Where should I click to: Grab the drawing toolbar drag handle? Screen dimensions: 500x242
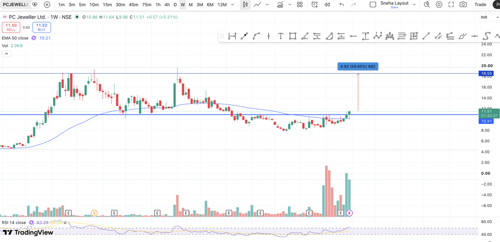coord(222,36)
